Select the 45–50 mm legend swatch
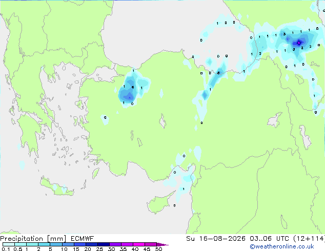325x251 pixels. [x=151, y=244]
